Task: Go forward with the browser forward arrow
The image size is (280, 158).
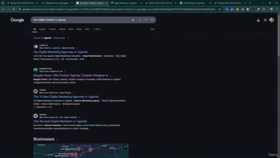Action: tap(8, 9)
